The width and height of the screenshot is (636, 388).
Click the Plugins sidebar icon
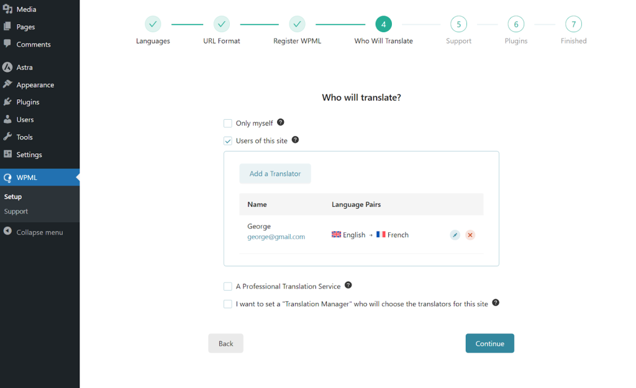tap(7, 102)
